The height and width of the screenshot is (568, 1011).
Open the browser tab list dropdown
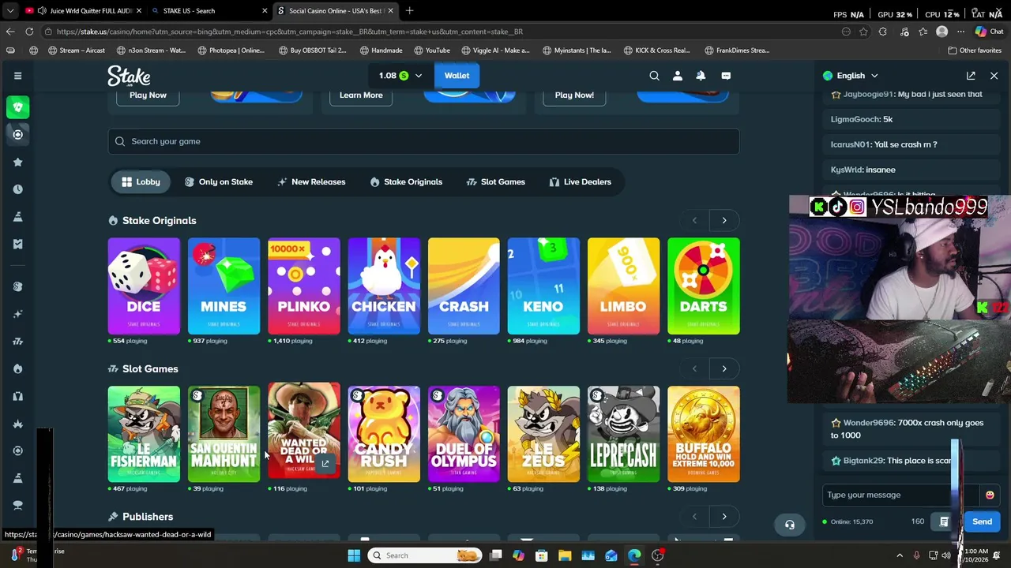pyautogui.click(x=9, y=11)
